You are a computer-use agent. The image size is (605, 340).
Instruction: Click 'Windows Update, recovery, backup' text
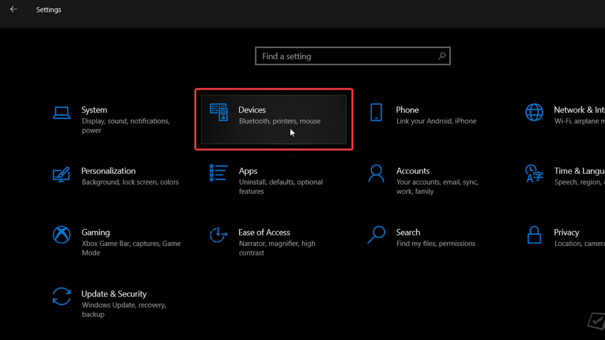pos(124,309)
